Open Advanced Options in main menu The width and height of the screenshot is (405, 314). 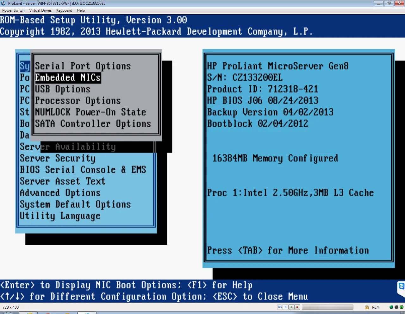click(60, 193)
